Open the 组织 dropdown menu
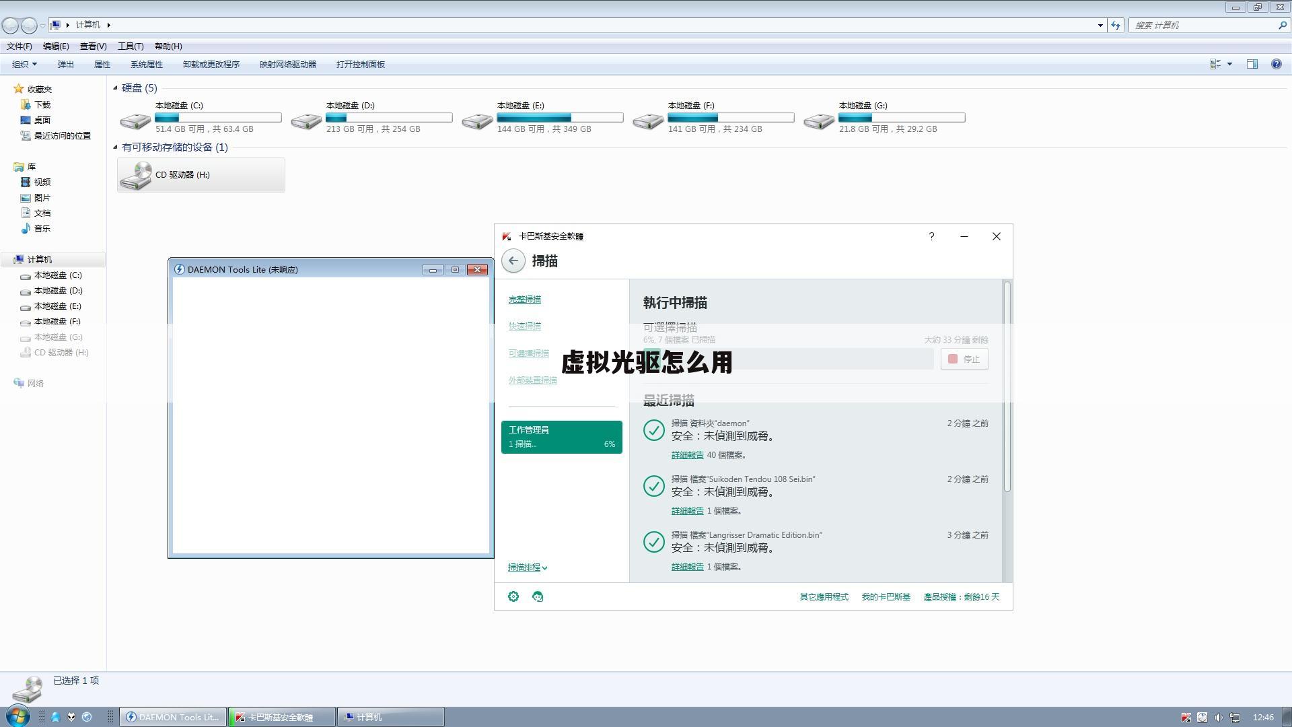Viewport: 1292px width, 727px height. coord(24,64)
